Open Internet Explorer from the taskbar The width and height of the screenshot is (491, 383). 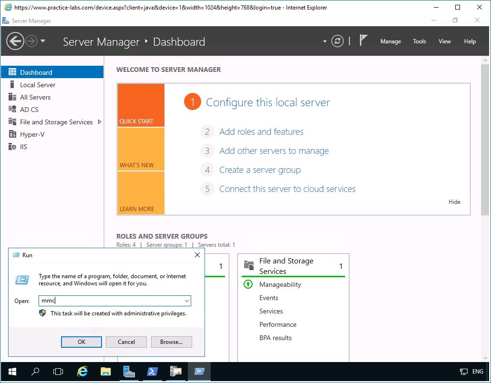(82, 372)
